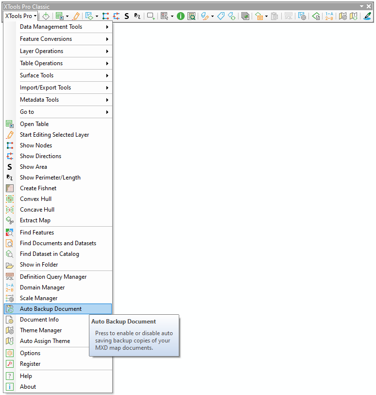Click the tags with pencil toolbar icon
This screenshot has width=376, height=395.
(x=205, y=16)
